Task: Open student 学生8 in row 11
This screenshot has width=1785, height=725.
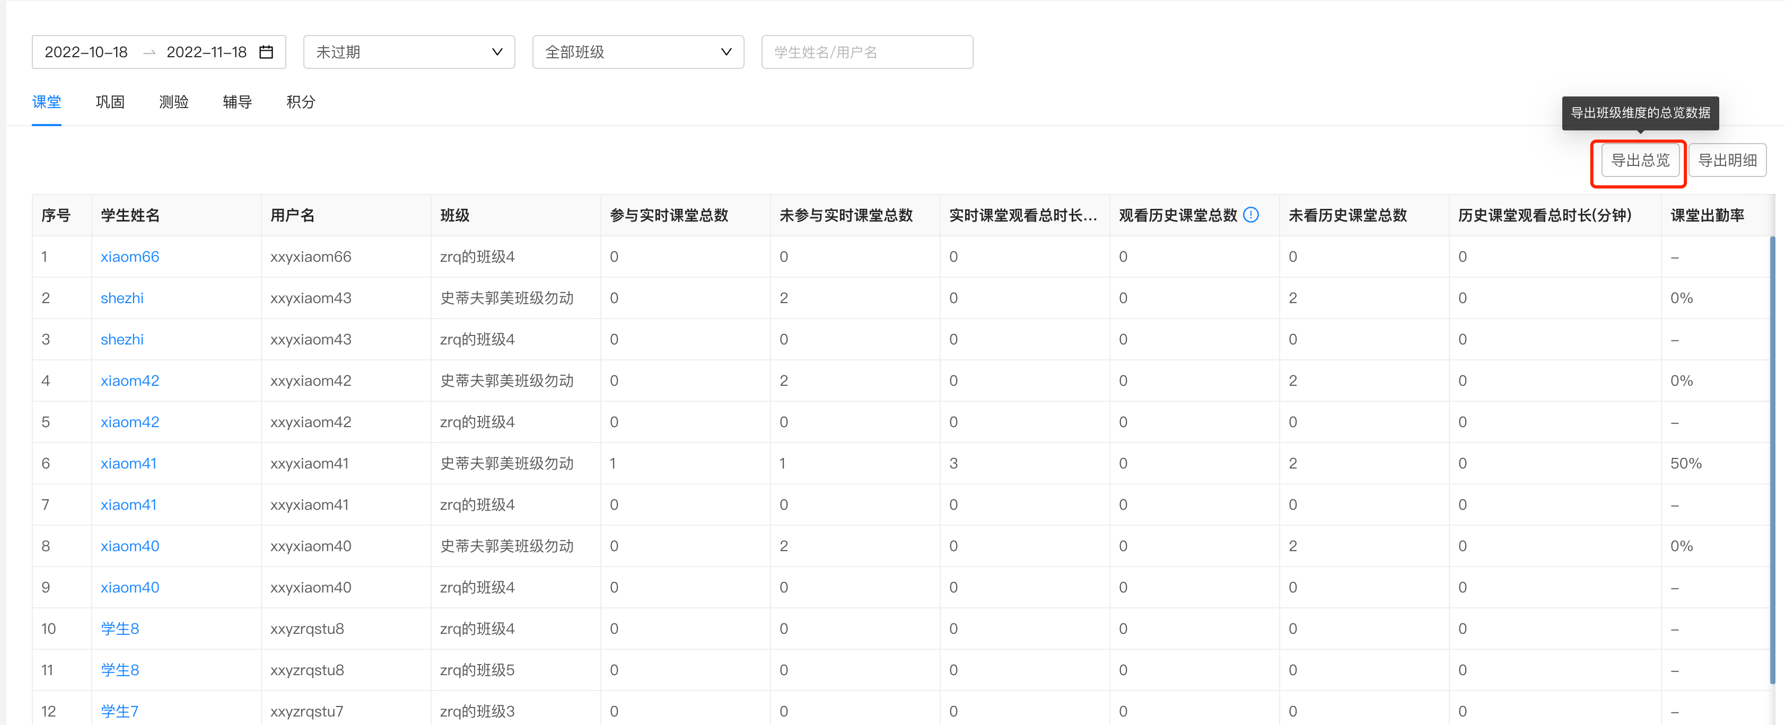Action: [x=120, y=670]
